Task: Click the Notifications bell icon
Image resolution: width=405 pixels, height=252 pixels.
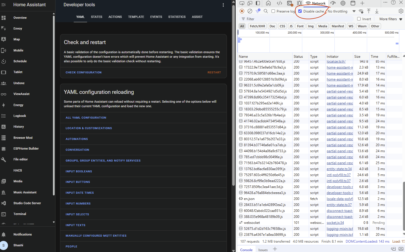Action: [x=4, y=234]
